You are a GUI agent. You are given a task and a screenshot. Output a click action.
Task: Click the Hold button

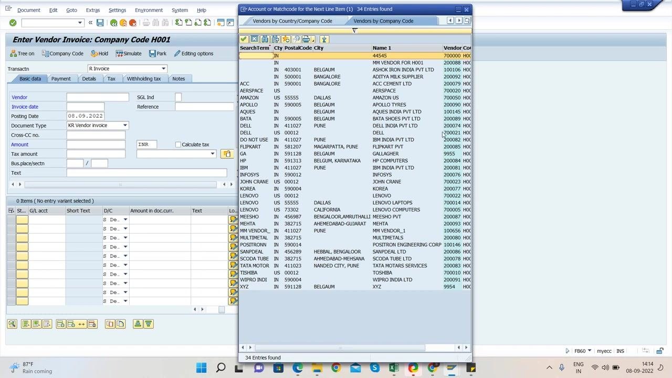pyautogui.click(x=99, y=54)
